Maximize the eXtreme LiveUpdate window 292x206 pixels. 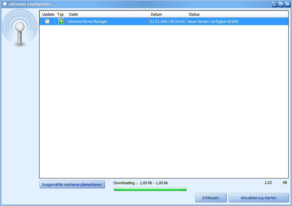point(281,4)
